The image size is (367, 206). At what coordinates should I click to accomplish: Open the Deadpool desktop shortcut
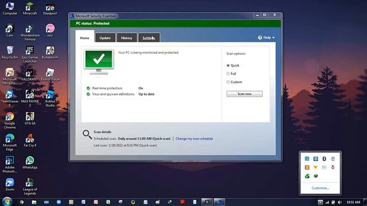click(50, 9)
